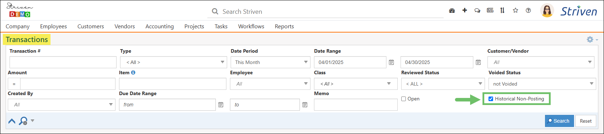
Task: Open the calendar for 04/01/2025 start date
Action: point(391,62)
